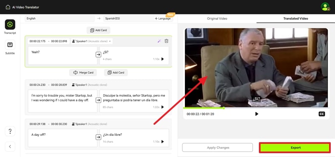Click the 00:00:30.230 end time
Image resolution: width=335 pixels, height=157 pixels.
coord(59,124)
